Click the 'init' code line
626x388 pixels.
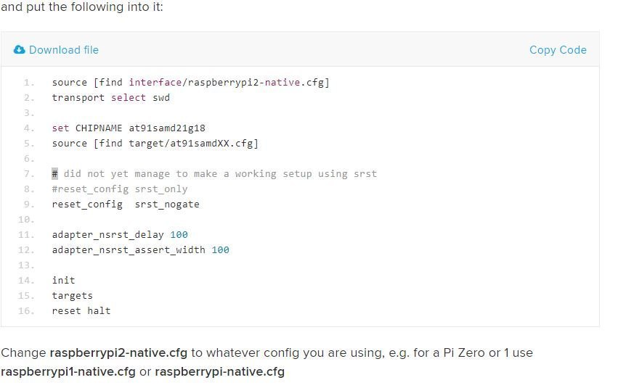(x=63, y=281)
